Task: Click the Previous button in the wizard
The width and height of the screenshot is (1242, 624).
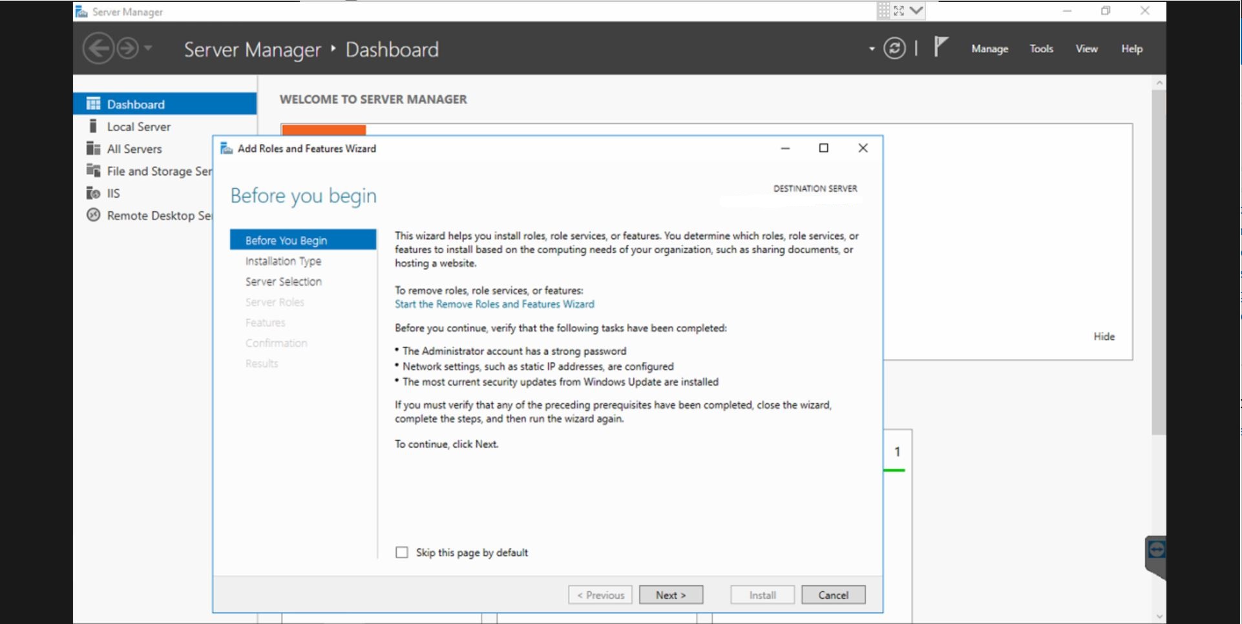Action: pos(600,595)
